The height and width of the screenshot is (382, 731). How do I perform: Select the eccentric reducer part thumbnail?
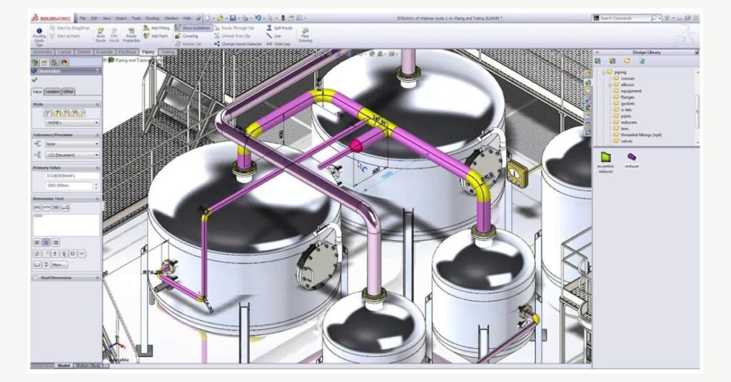coord(605,157)
